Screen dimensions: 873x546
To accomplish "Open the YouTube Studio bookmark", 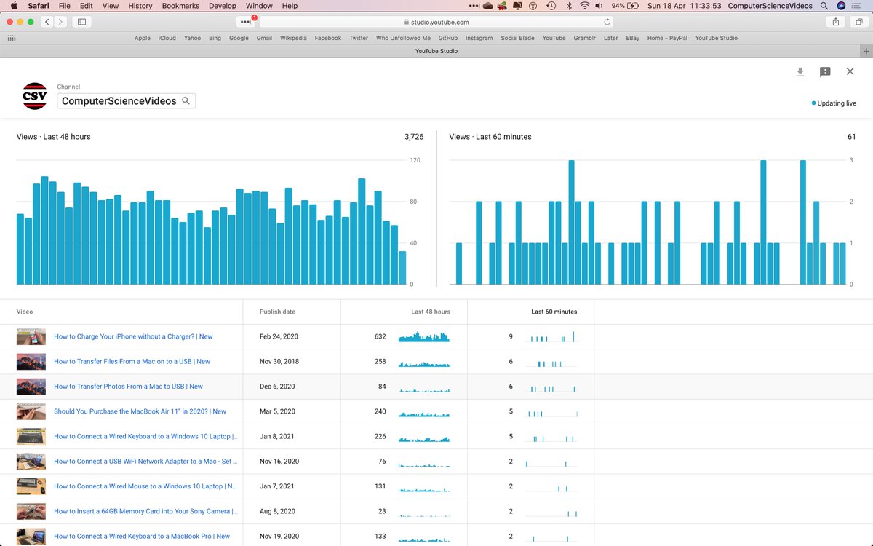I will click(716, 38).
